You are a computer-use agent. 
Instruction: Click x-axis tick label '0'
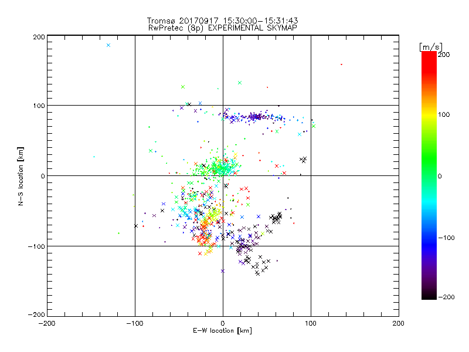point(223,324)
